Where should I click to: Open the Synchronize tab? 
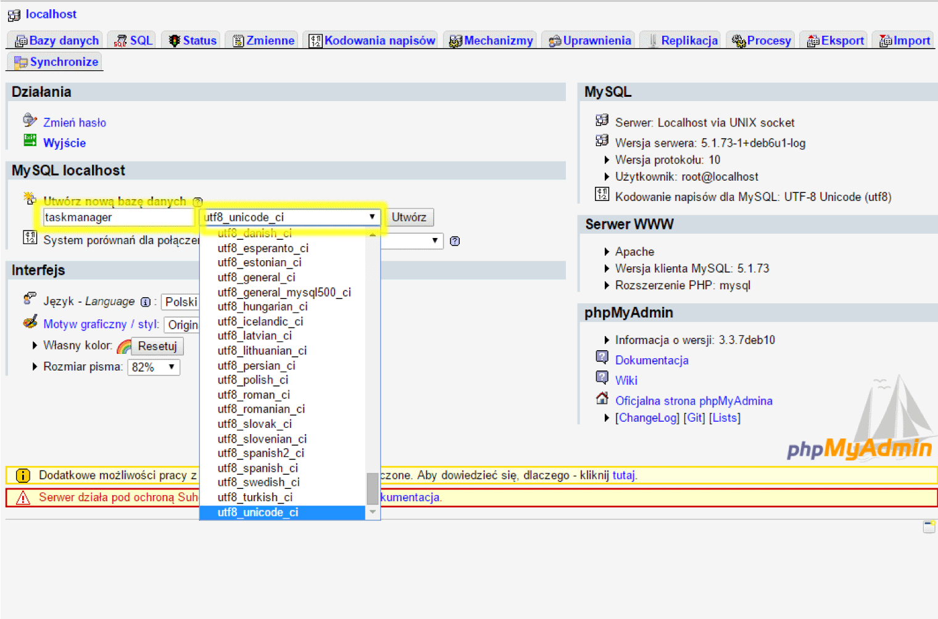56,62
